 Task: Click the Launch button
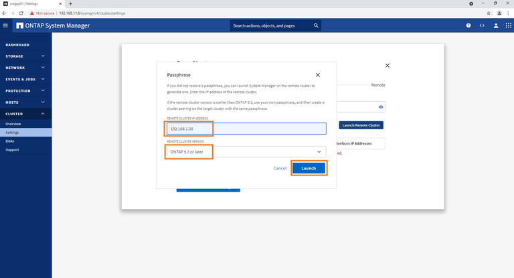[x=309, y=168]
